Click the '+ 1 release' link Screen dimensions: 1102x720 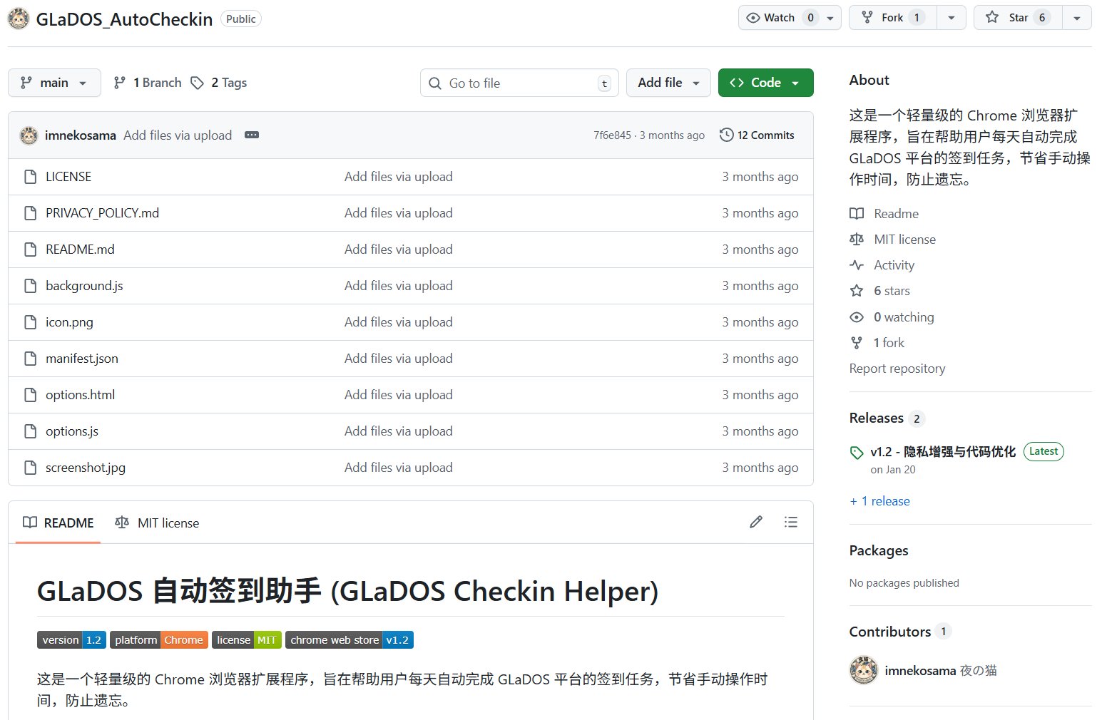click(879, 501)
